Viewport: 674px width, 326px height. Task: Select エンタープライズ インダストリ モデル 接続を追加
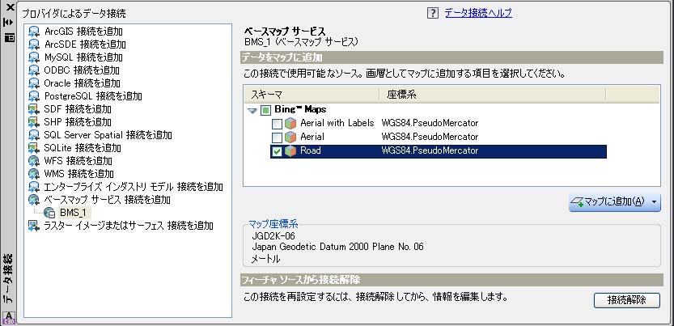[x=134, y=187]
